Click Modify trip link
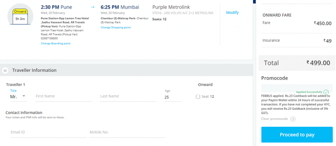336x146 pixels. 233,13
